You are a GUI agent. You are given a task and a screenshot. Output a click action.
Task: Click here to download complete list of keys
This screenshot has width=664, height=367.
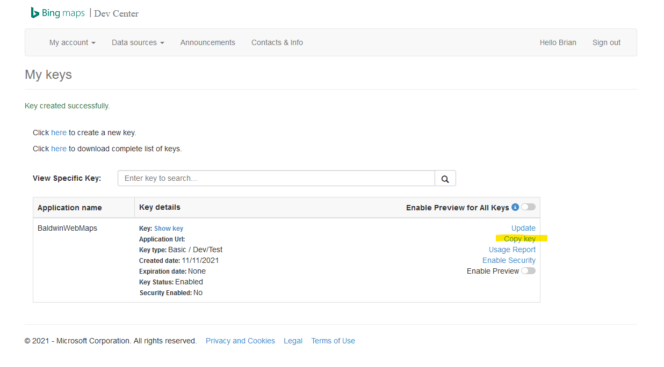[59, 149]
